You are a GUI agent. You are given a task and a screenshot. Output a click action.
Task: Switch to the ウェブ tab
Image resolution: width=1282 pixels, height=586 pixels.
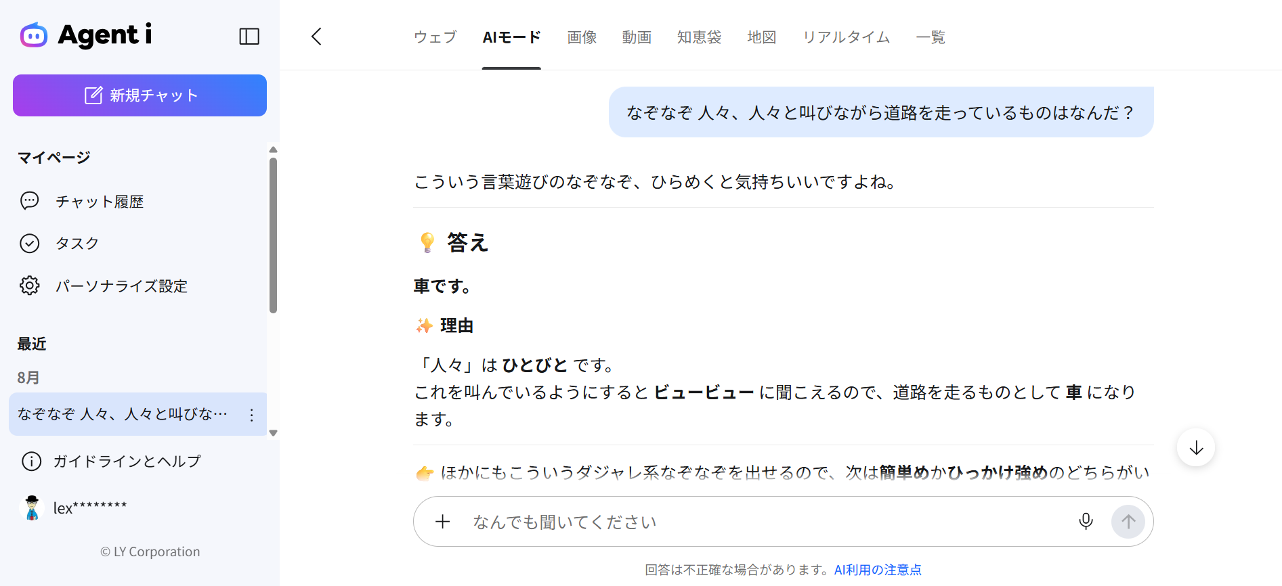(x=435, y=37)
